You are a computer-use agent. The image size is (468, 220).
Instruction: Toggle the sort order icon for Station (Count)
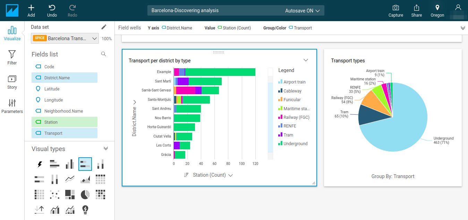(186, 175)
